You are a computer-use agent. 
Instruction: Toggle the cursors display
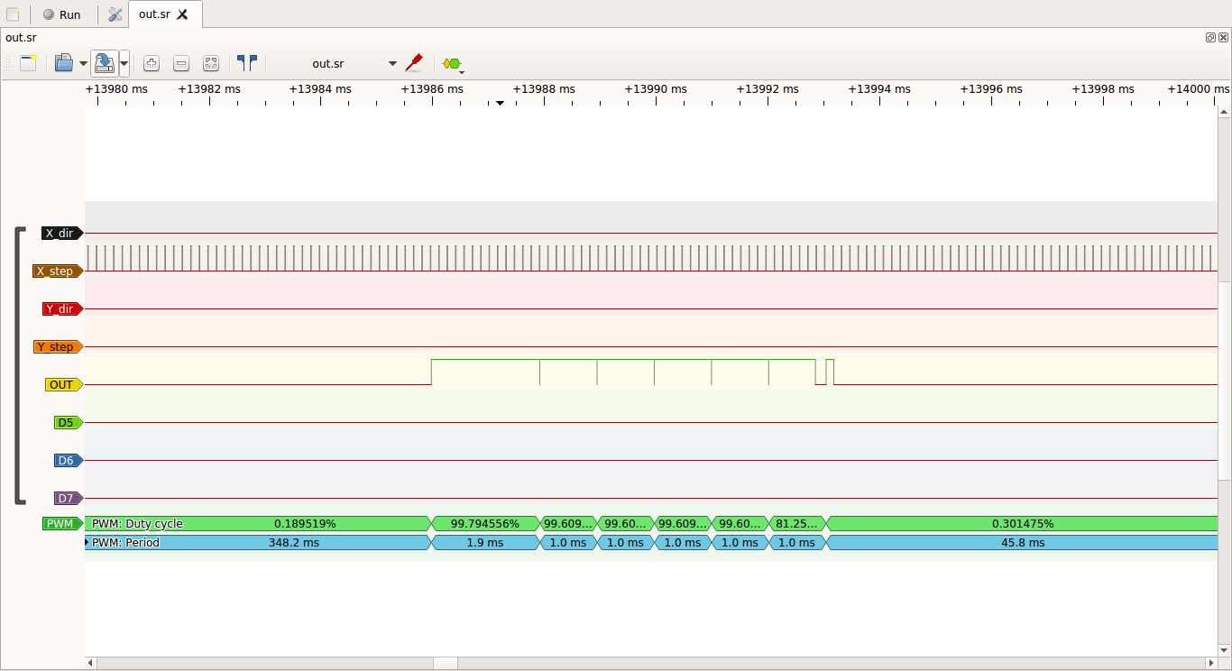coord(248,63)
